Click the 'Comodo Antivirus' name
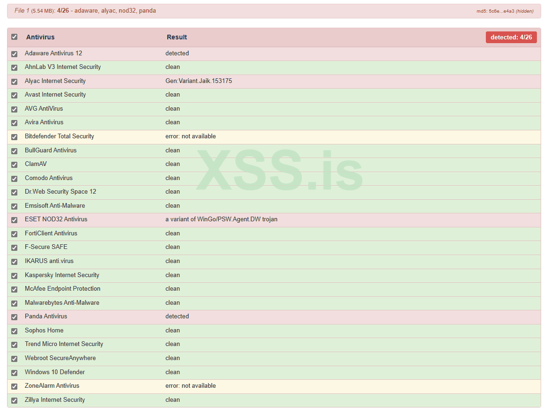Viewport: 558px width, 414px height. tap(49, 178)
